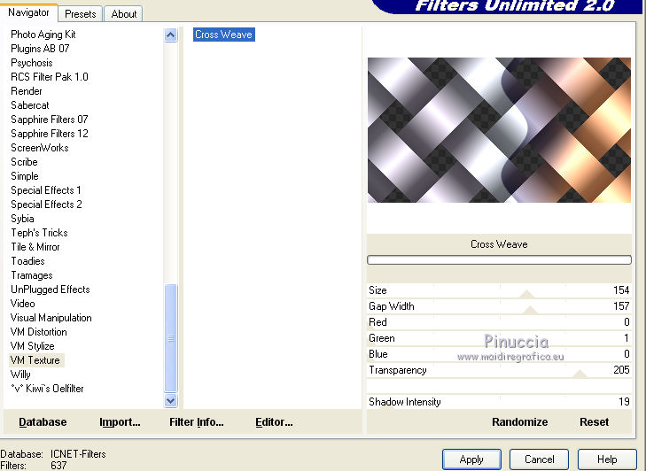
Task: Adjust the Size slider
Action: click(x=499, y=290)
